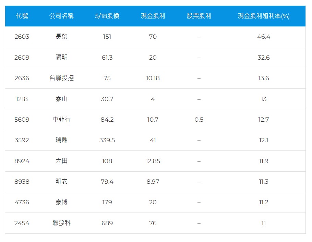The height and width of the screenshot is (242, 312).
Task: Click cash dividend 12.85
Action: click(153, 161)
